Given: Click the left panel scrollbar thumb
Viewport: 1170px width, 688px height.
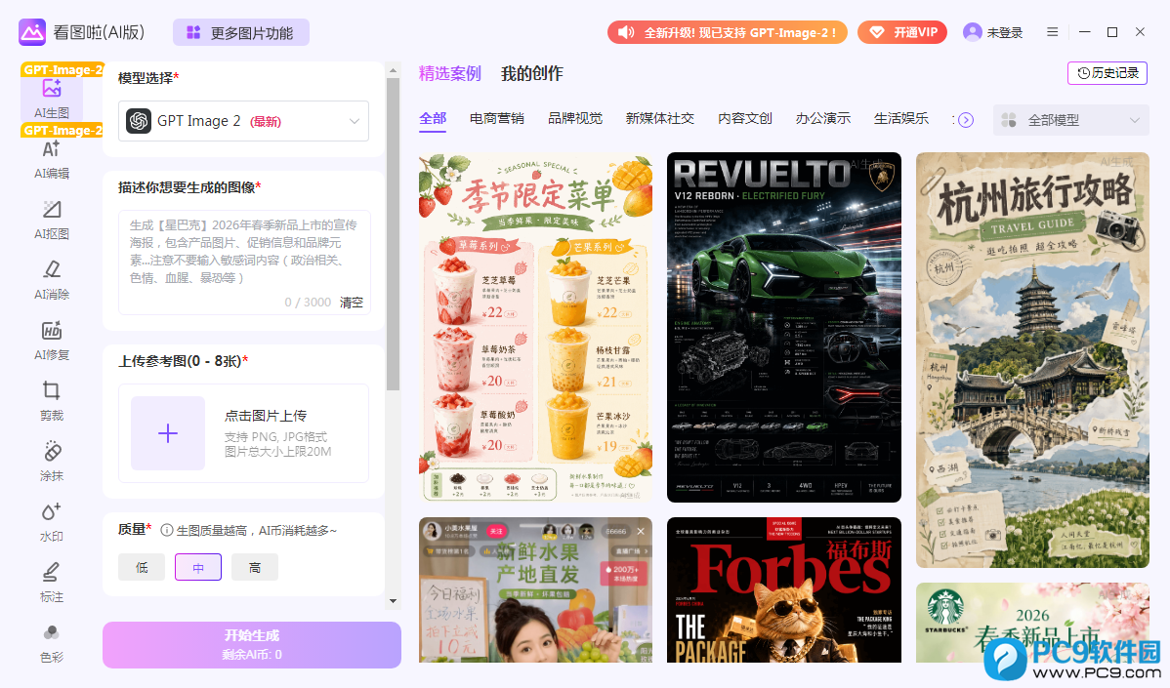Looking at the screenshot, I should (x=394, y=235).
